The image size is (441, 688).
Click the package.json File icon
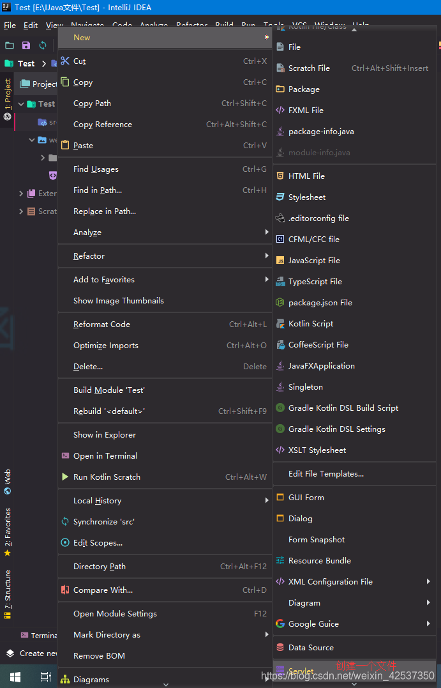[x=280, y=302]
